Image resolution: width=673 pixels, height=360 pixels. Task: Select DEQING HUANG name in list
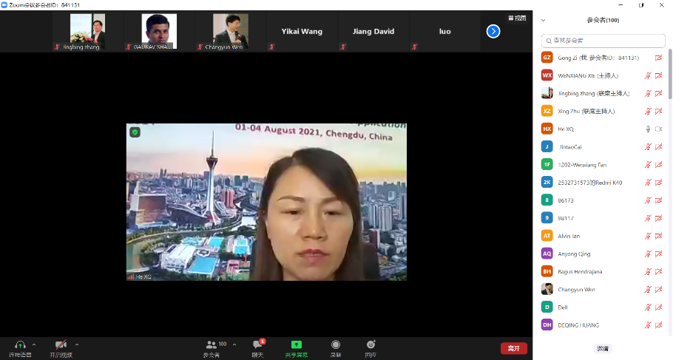click(578, 325)
